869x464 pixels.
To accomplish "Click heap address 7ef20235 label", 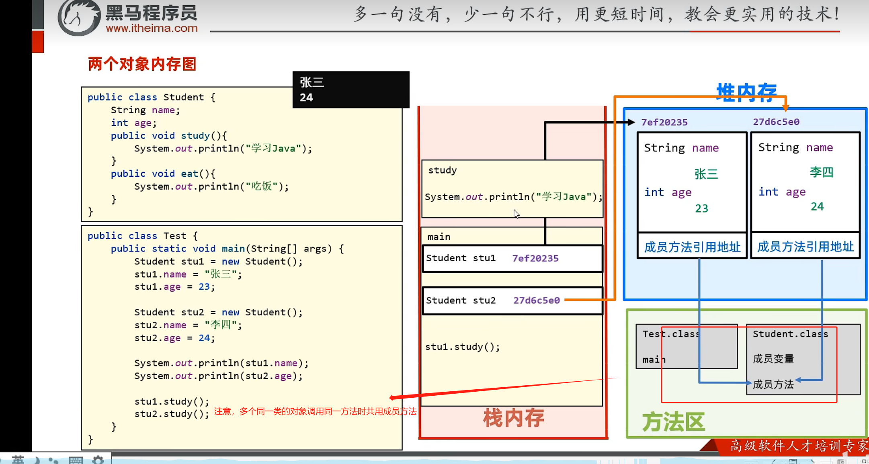I will (664, 122).
